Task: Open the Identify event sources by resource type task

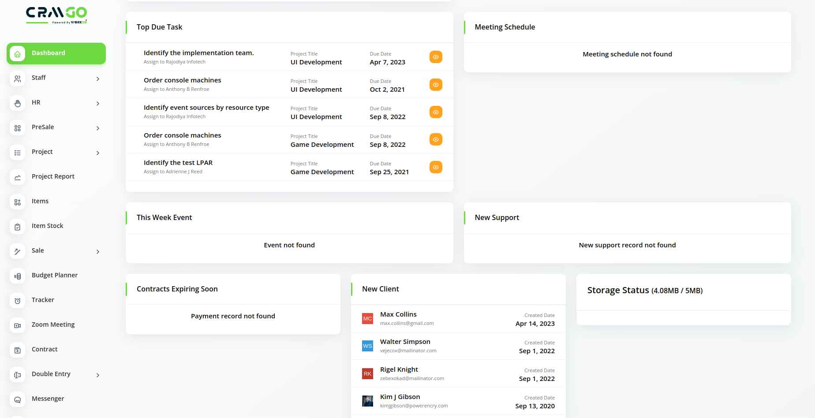Action: (206, 108)
